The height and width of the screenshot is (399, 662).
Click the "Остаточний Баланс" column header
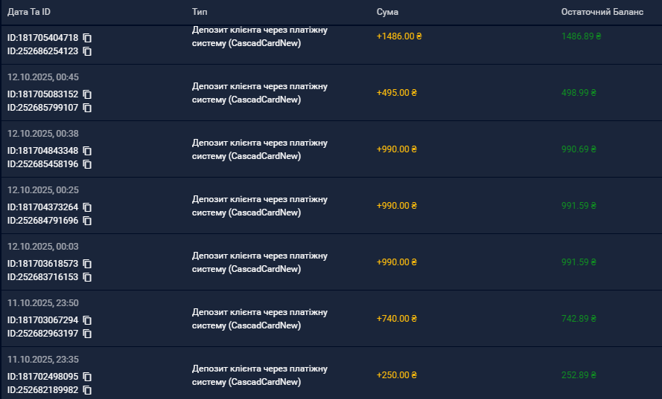click(602, 12)
